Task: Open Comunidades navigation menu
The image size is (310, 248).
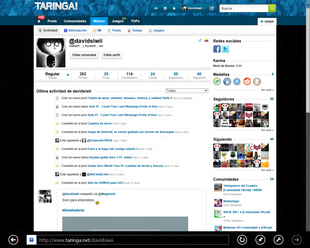Action: [x=75, y=21]
